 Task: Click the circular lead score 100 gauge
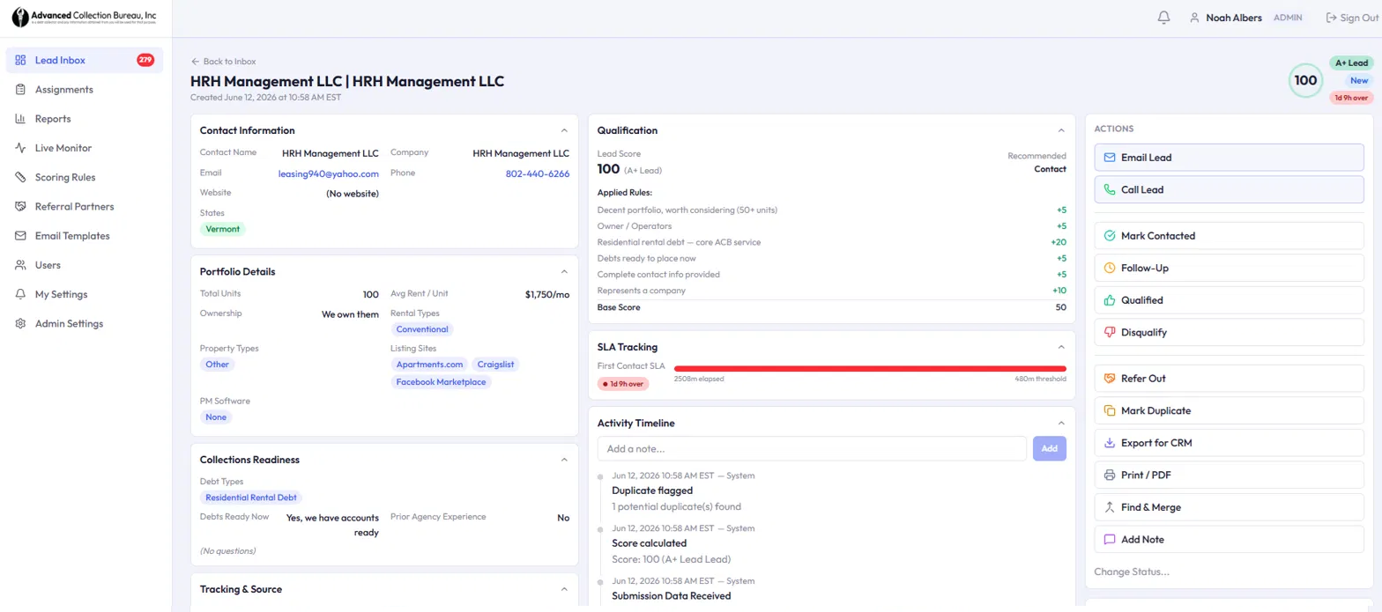1305,80
